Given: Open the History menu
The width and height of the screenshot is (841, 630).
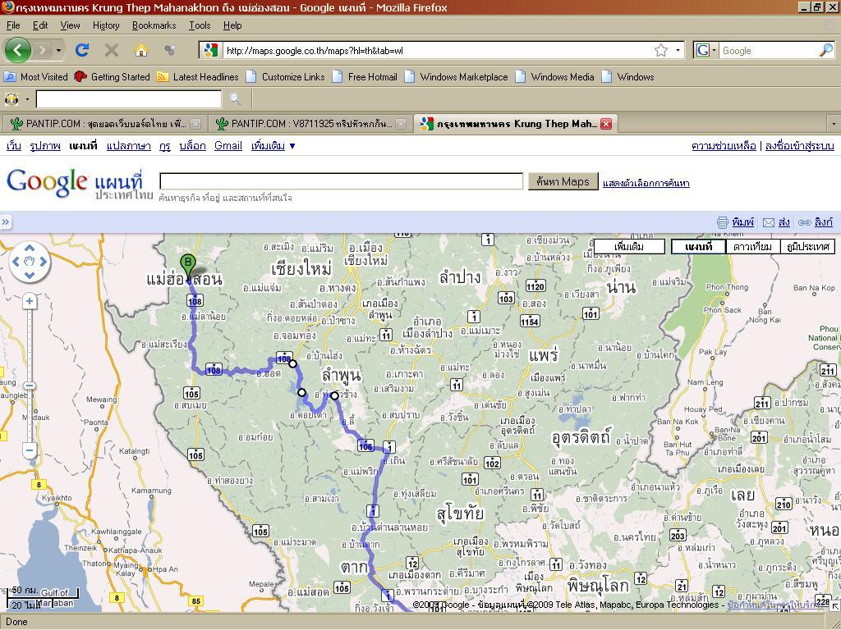Looking at the screenshot, I should coord(106,25).
